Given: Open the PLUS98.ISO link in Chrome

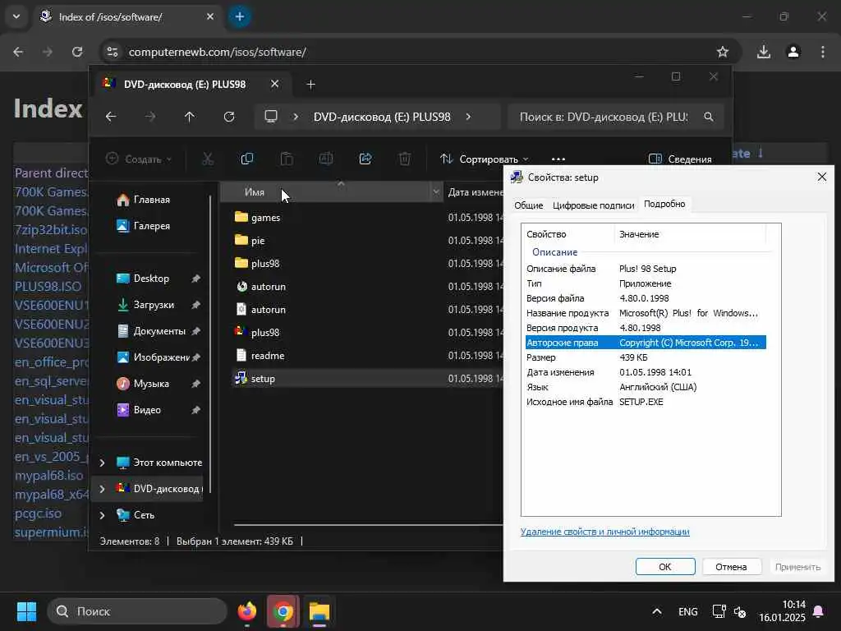Looking at the screenshot, I should pos(48,286).
